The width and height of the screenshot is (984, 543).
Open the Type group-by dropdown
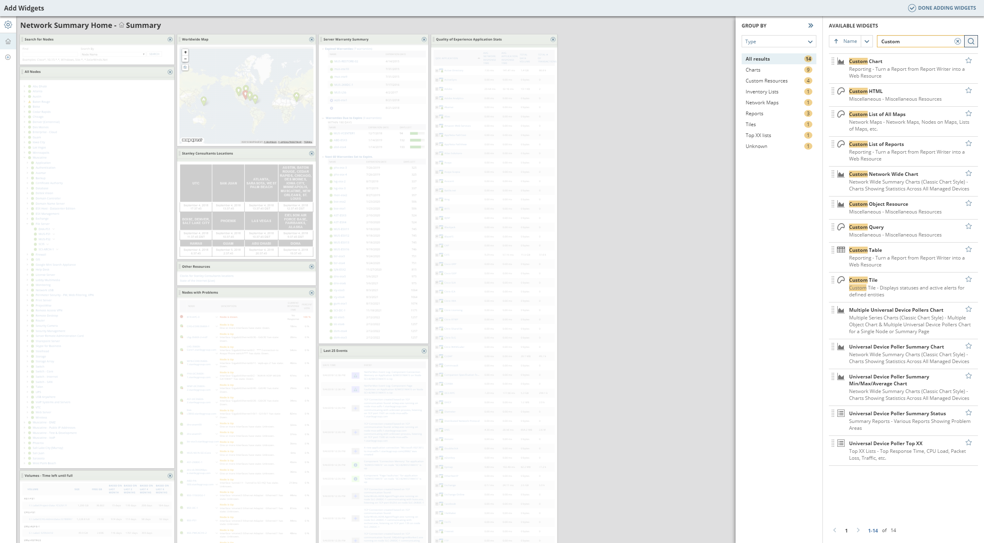(778, 42)
